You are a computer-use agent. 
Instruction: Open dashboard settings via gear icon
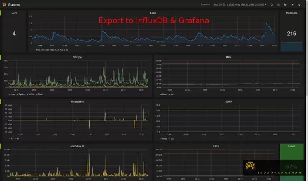[299, 5]
